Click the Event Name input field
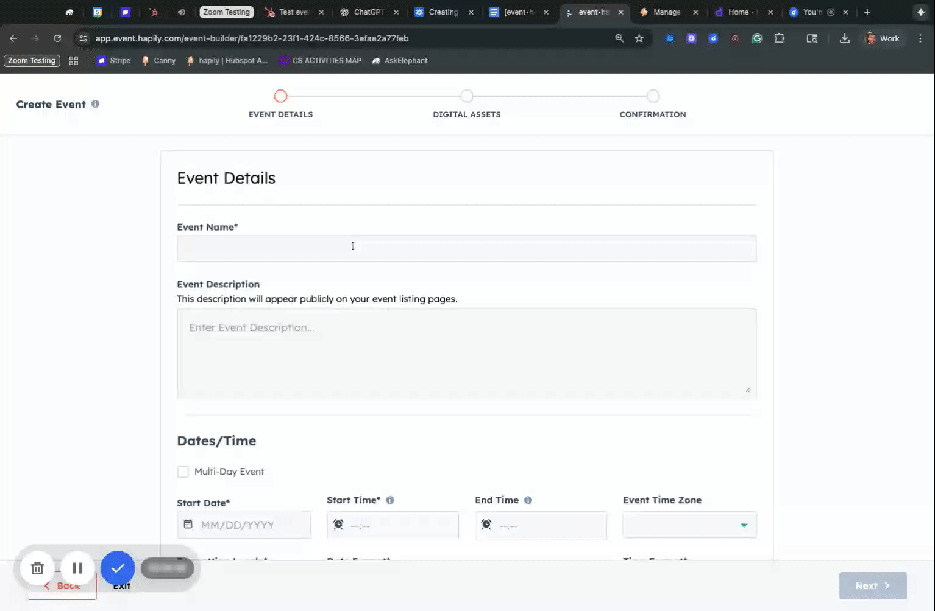This screenshot has width=935, height=611. [x=466, y=249]
